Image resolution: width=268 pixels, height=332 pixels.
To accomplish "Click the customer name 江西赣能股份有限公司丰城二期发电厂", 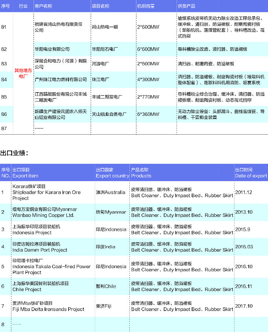I will coord(61,97).
